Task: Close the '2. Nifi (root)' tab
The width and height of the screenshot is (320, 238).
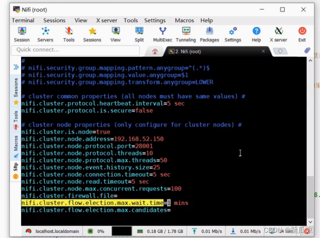Action: pyautogui.click(x=263, y=51)
